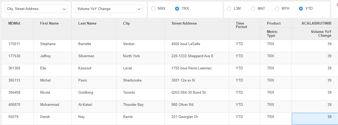Sort by First Name column header
Screen dimensions: 338x125
[49, 23]
